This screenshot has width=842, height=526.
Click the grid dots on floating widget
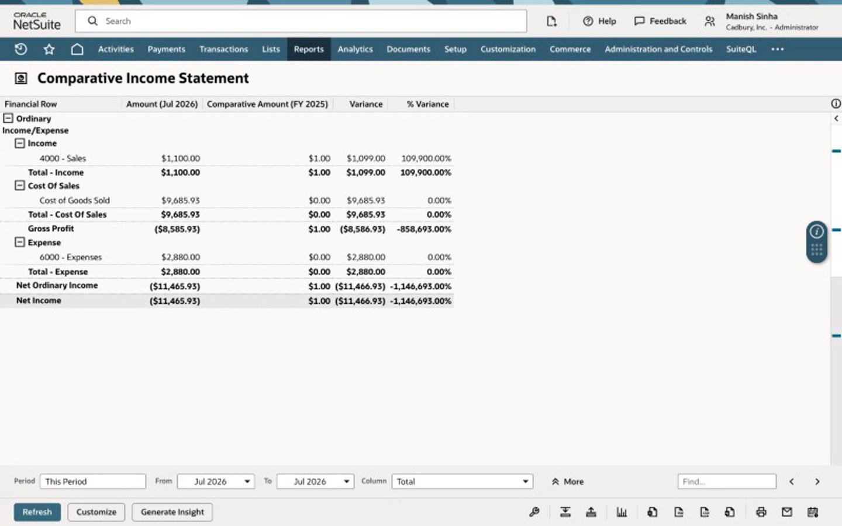click(817, 250)
